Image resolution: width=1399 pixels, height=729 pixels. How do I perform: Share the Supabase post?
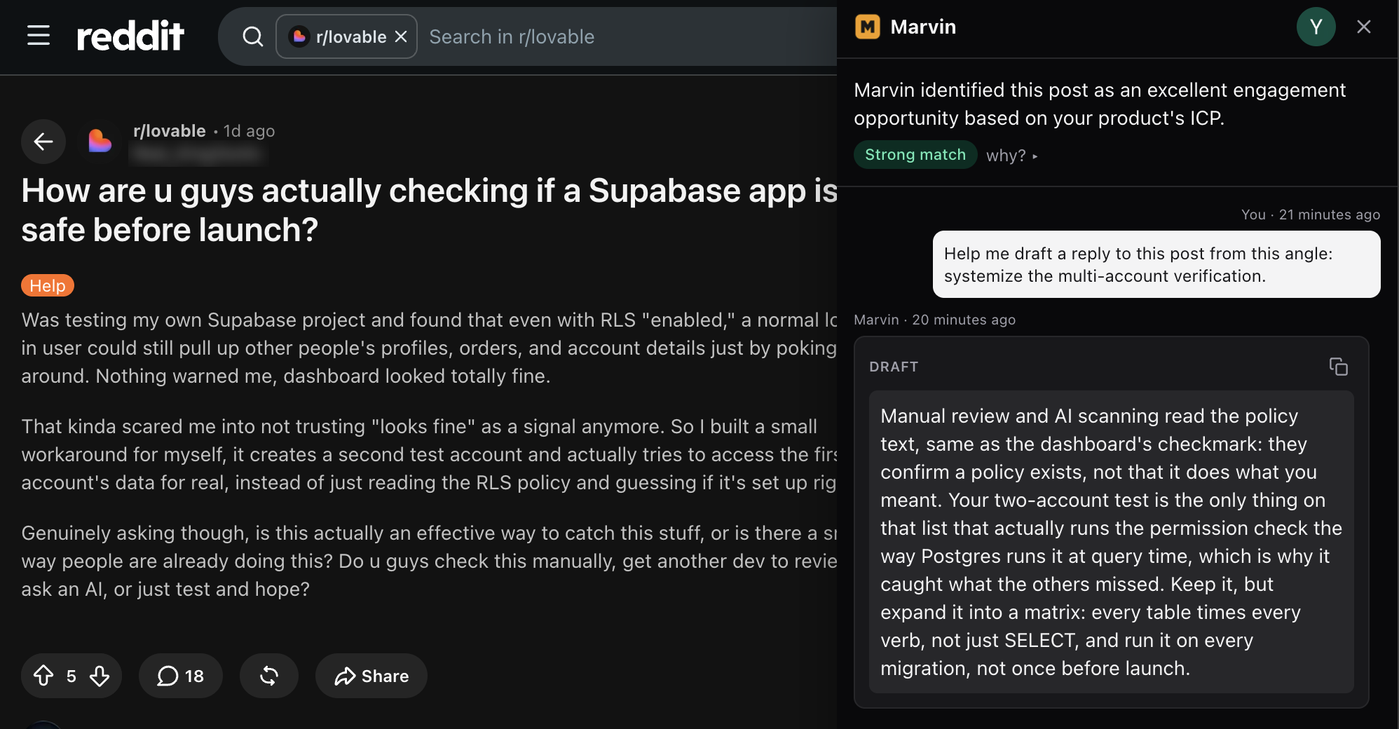click(371, 676)
